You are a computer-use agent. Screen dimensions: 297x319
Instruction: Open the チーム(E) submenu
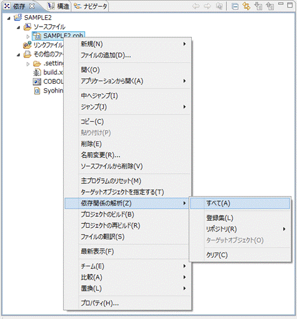128,266
